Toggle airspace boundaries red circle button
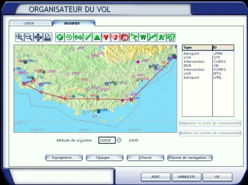The height and width of the screenshot is (185, 248). 124,37
